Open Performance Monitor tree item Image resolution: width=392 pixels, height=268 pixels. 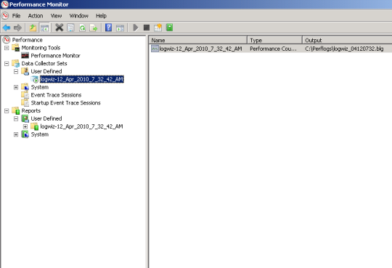(55, 55)
